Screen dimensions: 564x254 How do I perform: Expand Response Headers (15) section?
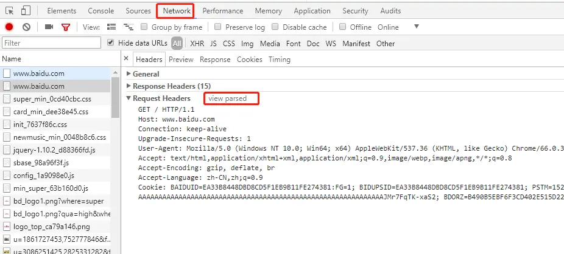click(x=129, y=86)
